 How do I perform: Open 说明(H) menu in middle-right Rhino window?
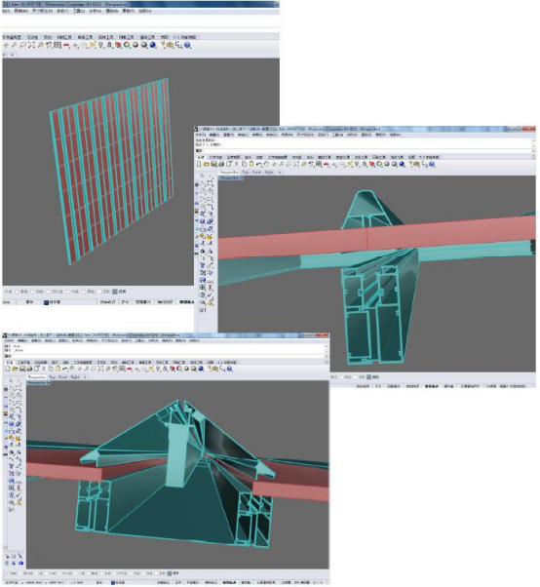point(395,135)
